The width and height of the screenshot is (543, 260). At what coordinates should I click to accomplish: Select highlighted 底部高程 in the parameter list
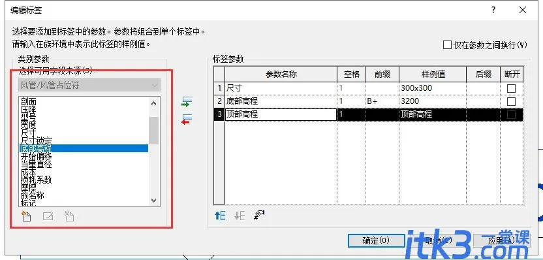[x=84, y=148]
